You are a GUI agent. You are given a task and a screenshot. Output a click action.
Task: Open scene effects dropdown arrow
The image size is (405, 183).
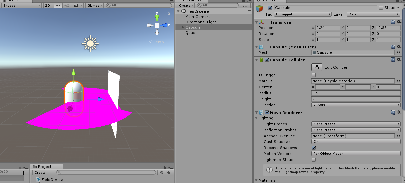pos(81,5)
